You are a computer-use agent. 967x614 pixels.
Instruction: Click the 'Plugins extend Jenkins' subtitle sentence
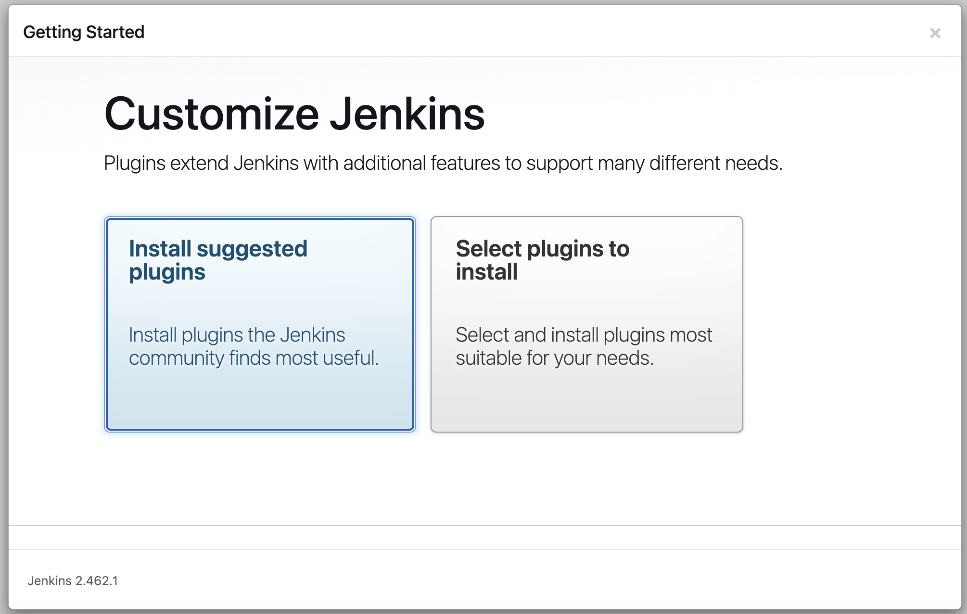pyautogui.click(x=443, y=164)
